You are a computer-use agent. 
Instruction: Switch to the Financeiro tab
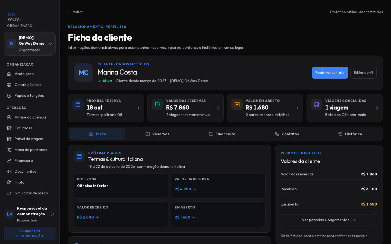click(x=222, y=134)
